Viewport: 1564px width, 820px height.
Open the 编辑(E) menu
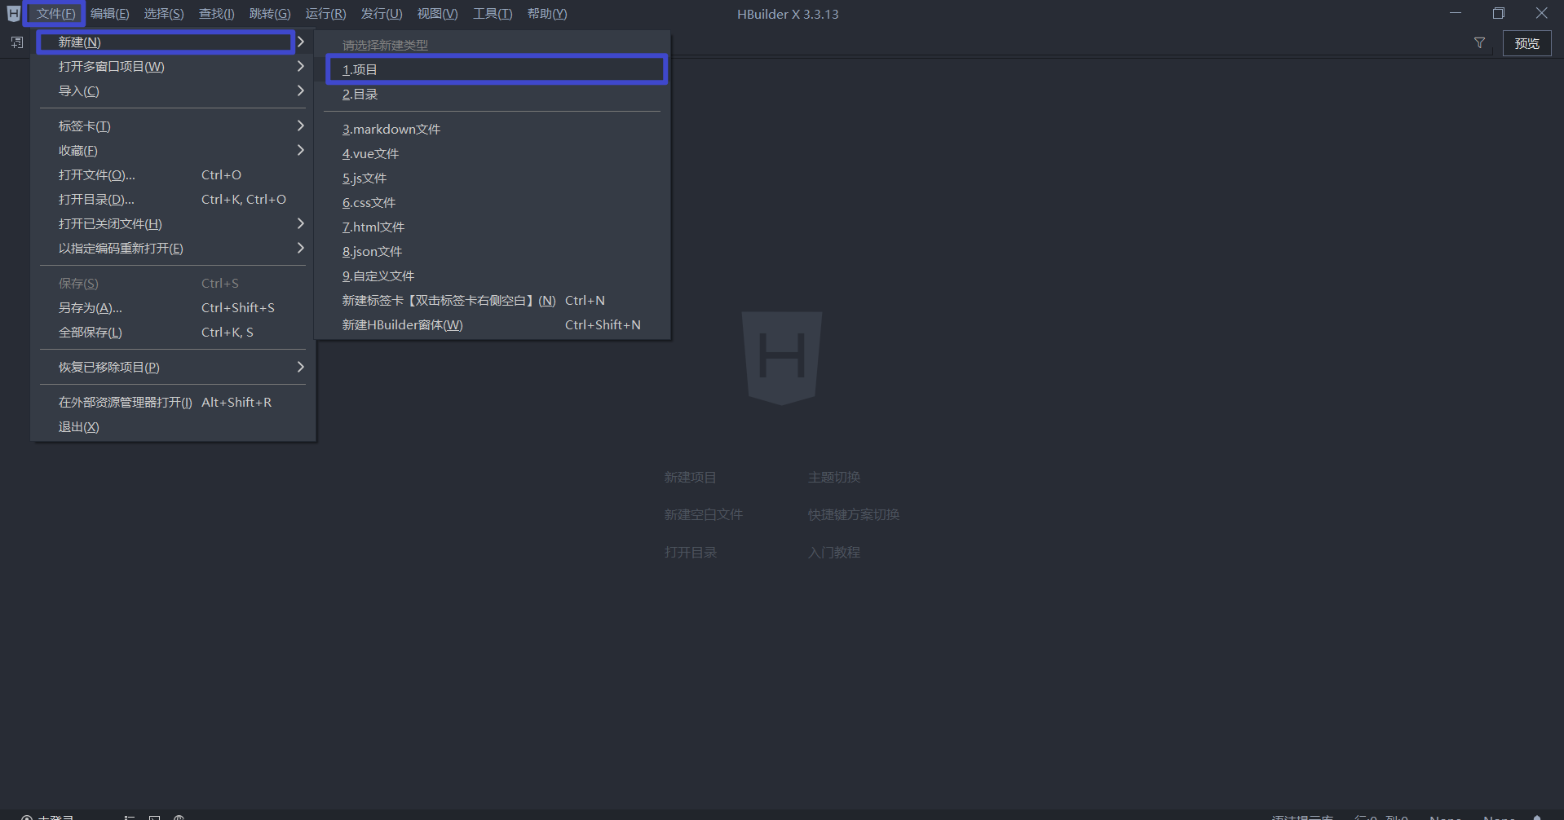109,14
